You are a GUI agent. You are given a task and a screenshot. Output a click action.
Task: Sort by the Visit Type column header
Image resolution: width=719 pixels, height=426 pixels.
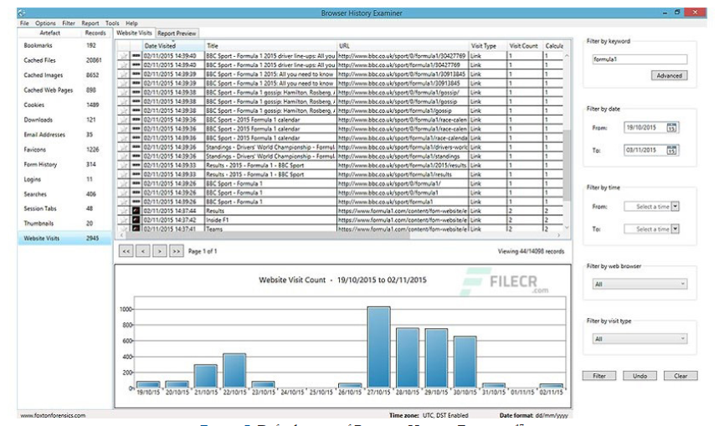point(488,46)
